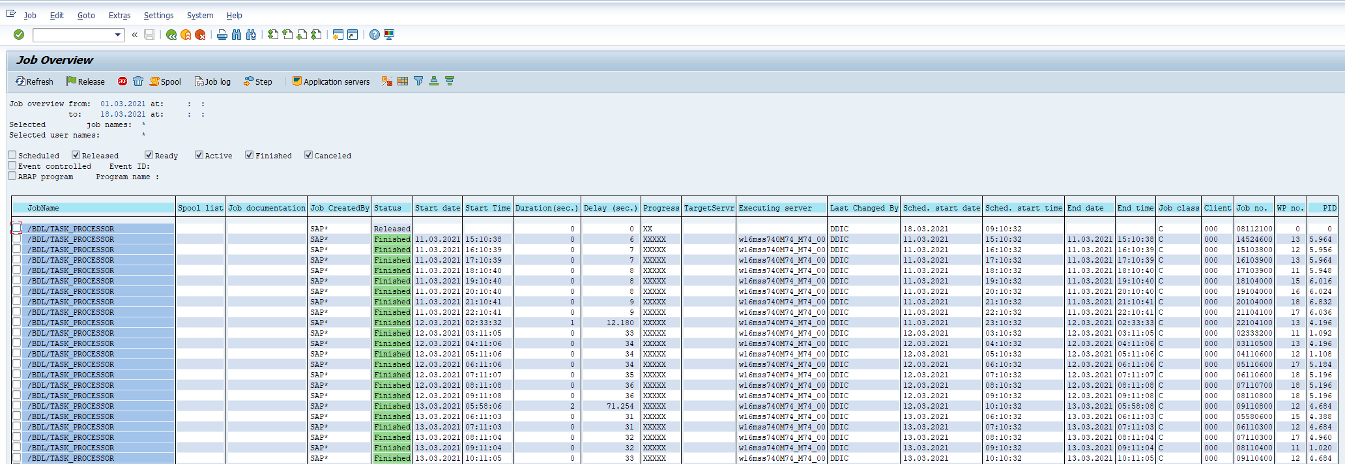Enable the Scheduled checkbox

[x=12, y=155]
